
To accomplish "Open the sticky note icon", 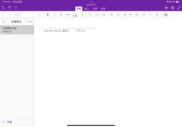I will click(x=166, y=14).
